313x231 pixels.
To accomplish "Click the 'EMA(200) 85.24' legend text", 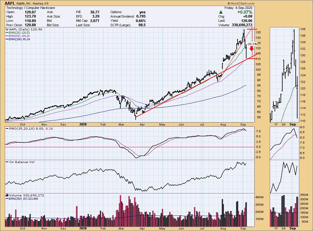I will 19,39.
